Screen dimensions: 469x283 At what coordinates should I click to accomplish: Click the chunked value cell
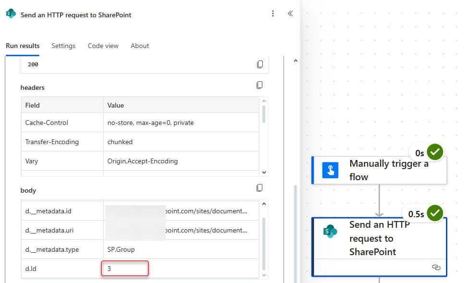click(x=181, y=142)
